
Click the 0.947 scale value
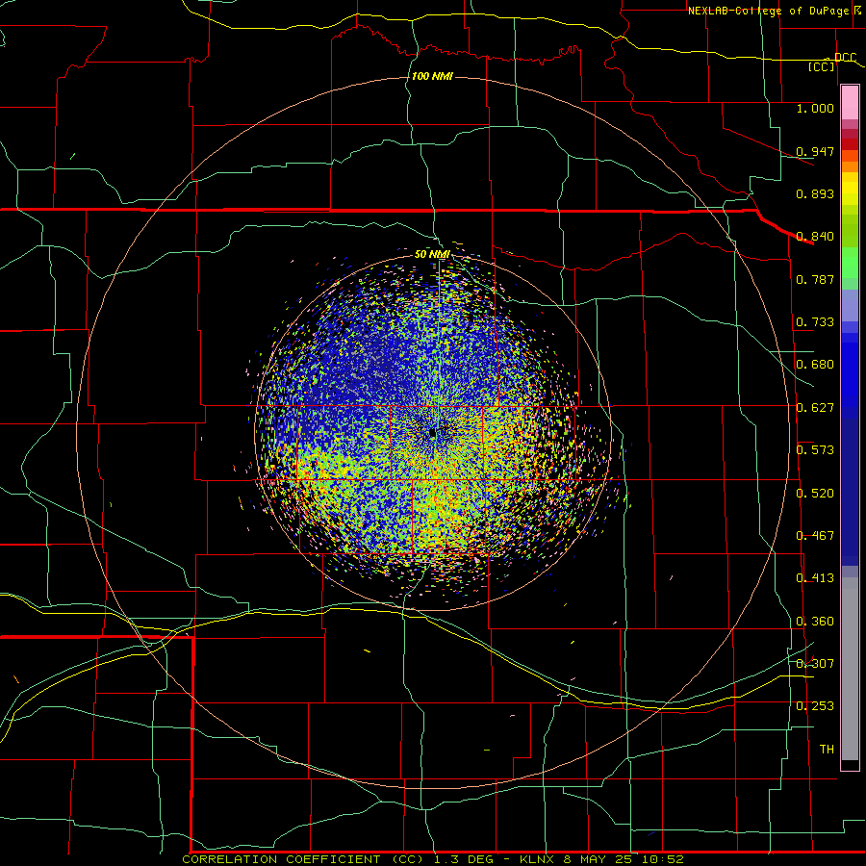tap(815, 151)
